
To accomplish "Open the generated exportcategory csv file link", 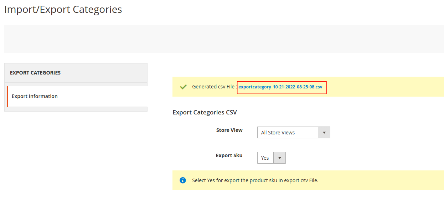I will pyautogui.click(x=280, y=87).
